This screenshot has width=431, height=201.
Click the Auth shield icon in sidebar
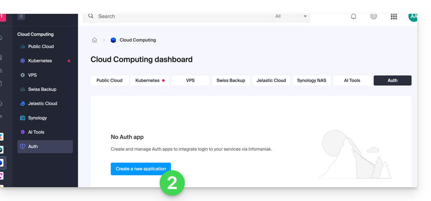coord(23,147)
